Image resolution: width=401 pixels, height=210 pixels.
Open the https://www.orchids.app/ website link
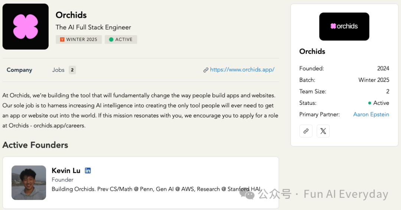[242, 70]
